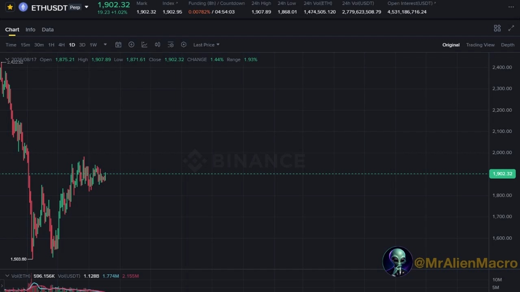Select the 15m interval

(x=25, y=45)
